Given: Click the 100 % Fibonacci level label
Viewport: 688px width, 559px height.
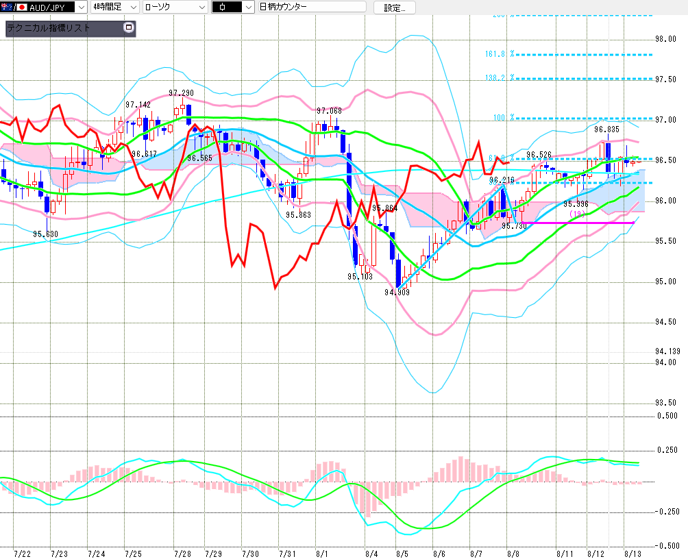Looking at the screenshot, I should [x=504, y=118].
